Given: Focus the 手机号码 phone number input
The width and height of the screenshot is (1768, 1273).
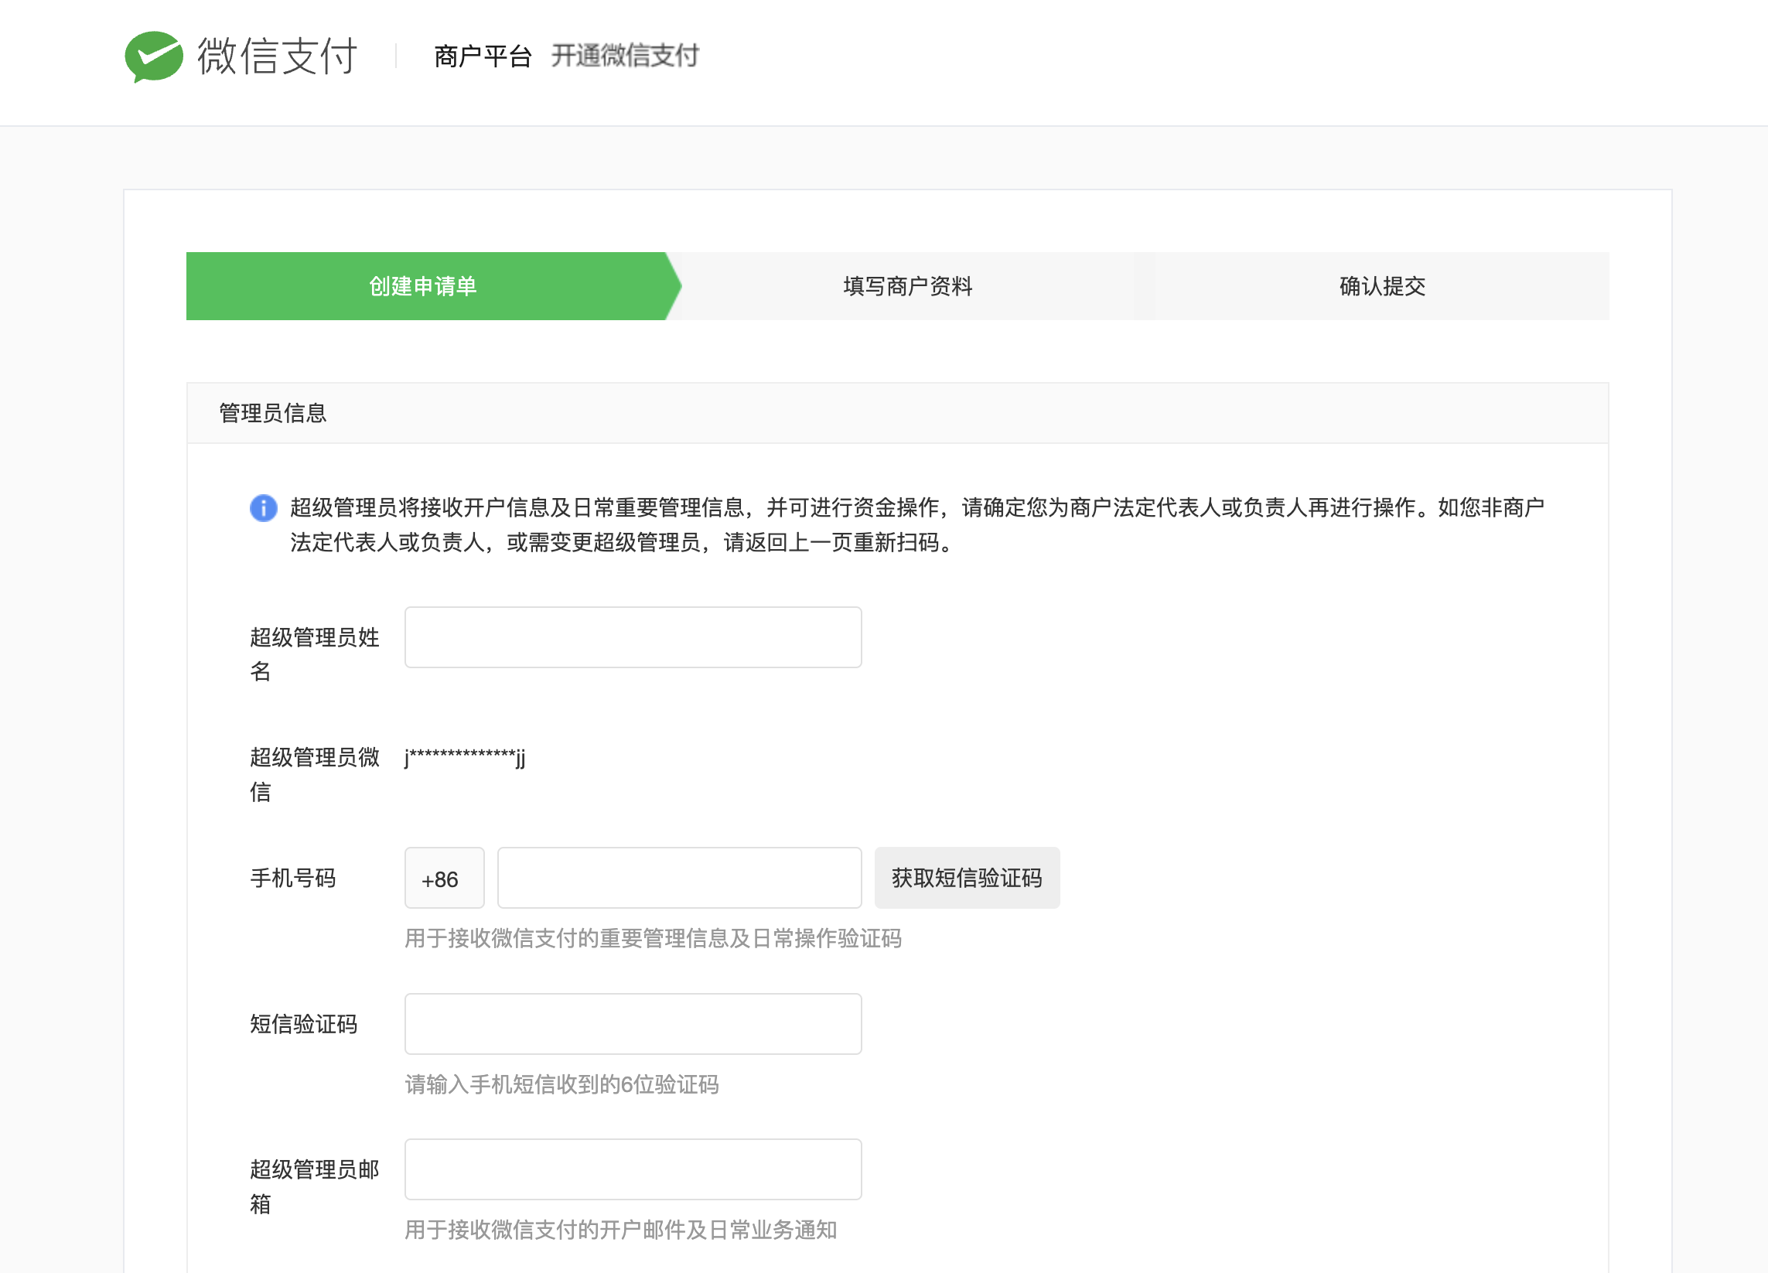Looking at the screenshot, I should pos(679,879).
